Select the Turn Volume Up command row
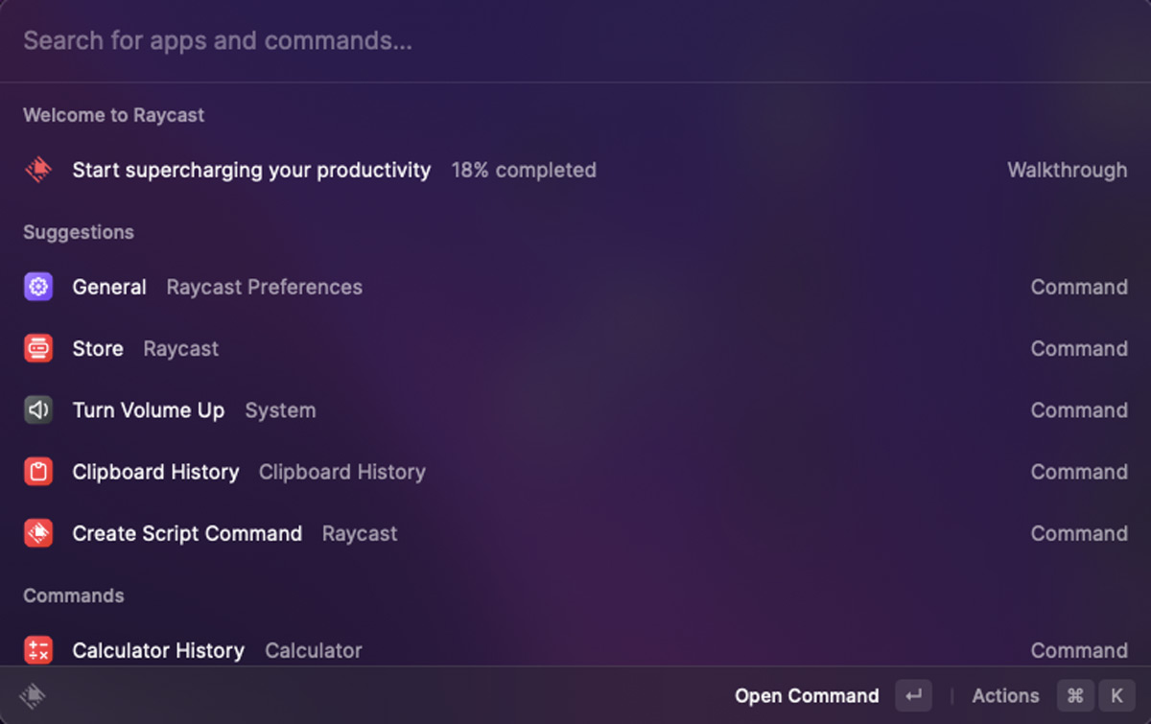The height and width of the screenshot is (724, 1151). tap(148, 409)
